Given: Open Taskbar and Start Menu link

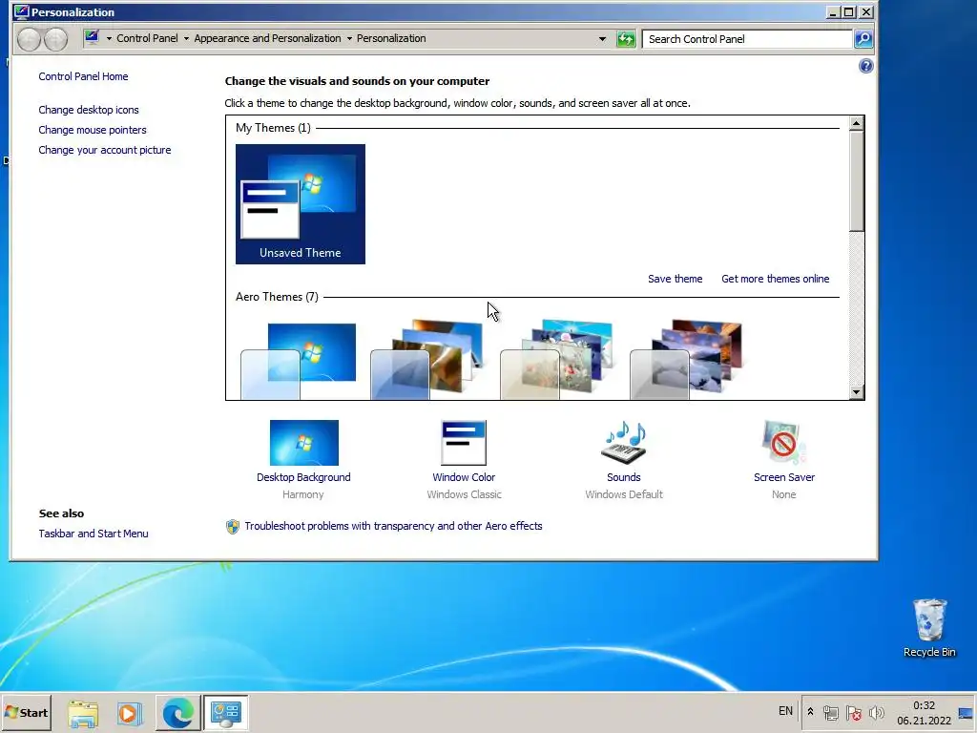Looking at the screenshot, I should [94, 534].
